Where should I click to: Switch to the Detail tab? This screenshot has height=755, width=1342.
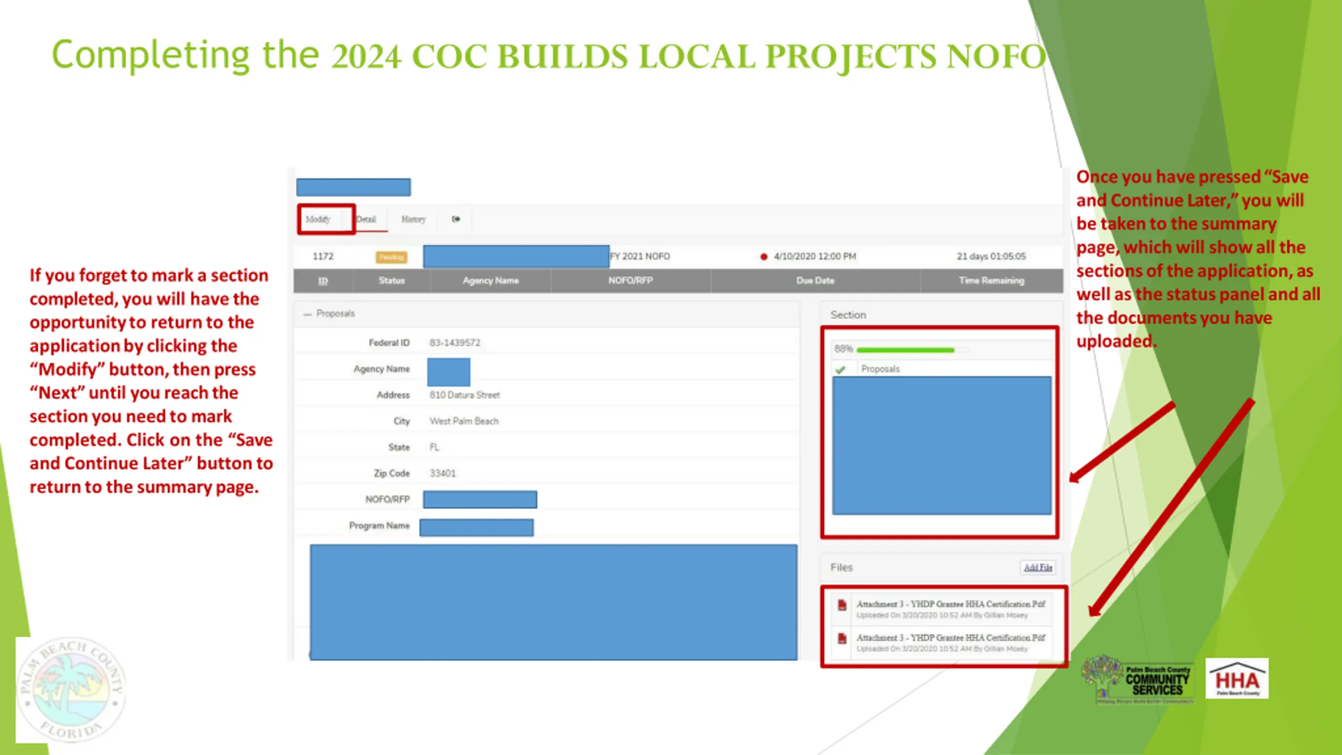click(366, 219)
